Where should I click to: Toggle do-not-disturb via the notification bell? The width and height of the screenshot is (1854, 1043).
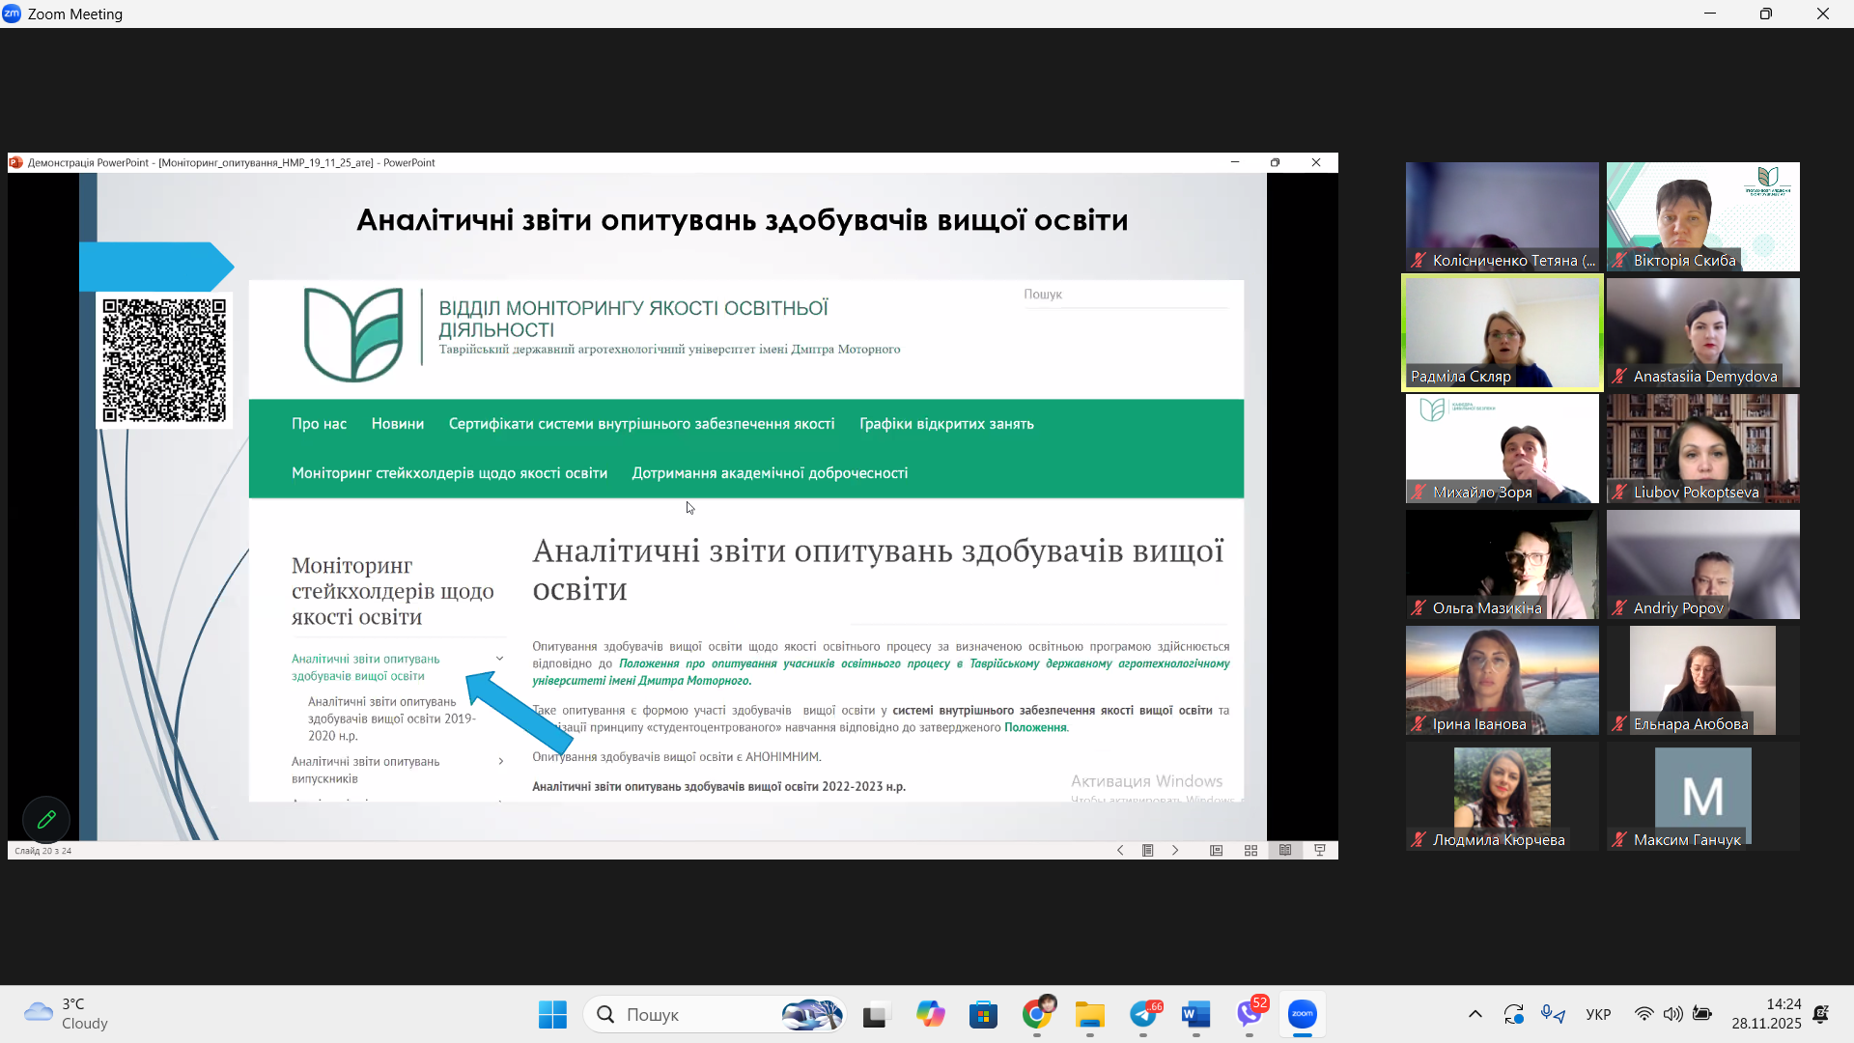[1821, 1015]
